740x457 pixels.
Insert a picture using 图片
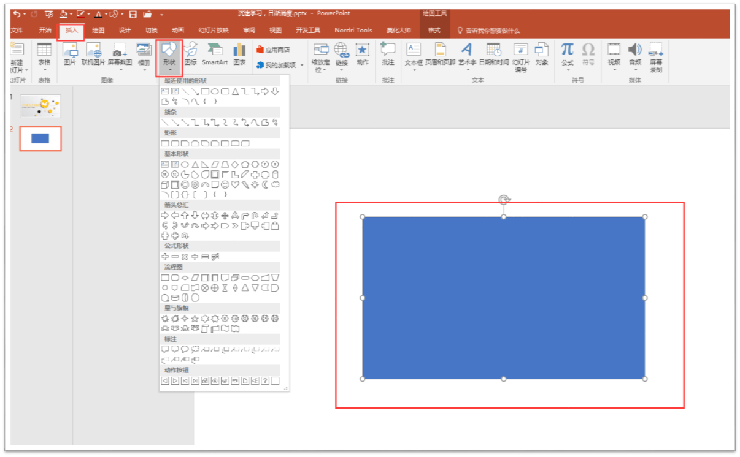(70, 55)
